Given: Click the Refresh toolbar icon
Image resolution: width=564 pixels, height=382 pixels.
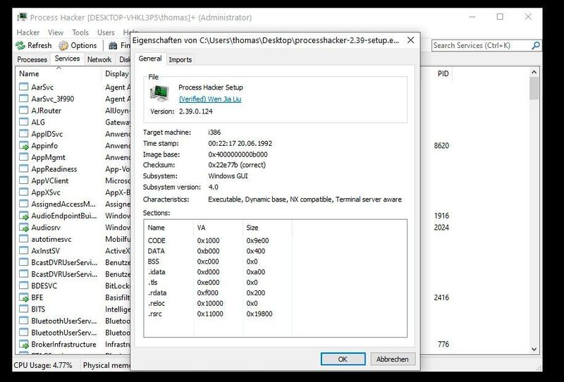Looking at the screenshot, I should point(20,46).
